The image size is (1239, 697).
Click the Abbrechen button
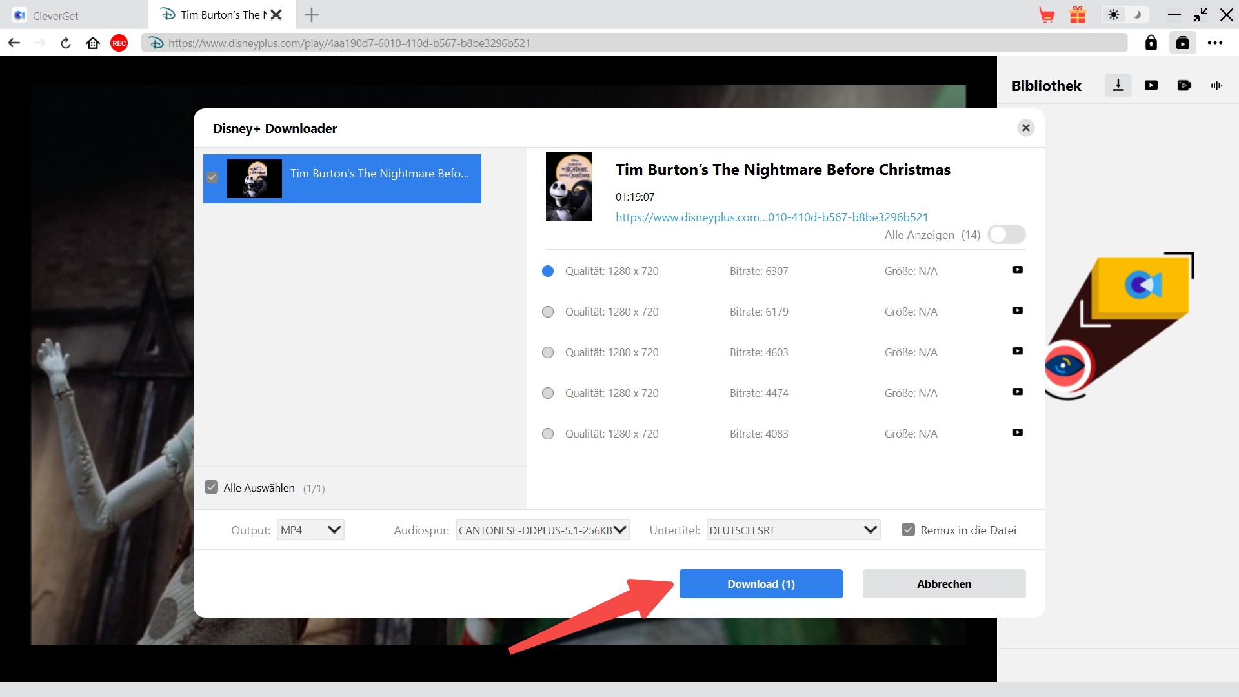pyautogui.click(x=944, y=584)
